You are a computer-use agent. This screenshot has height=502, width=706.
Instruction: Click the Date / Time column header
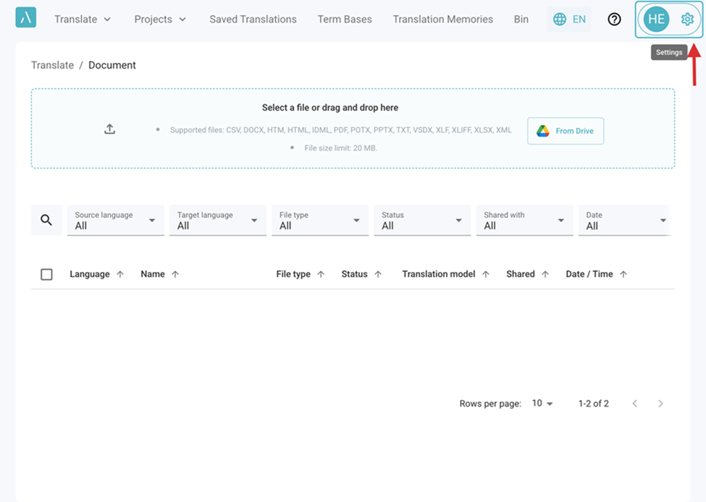589,274
